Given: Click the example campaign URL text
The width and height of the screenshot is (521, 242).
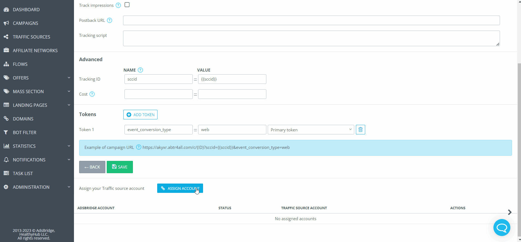Looking at the screenshot, I should 216,147.
